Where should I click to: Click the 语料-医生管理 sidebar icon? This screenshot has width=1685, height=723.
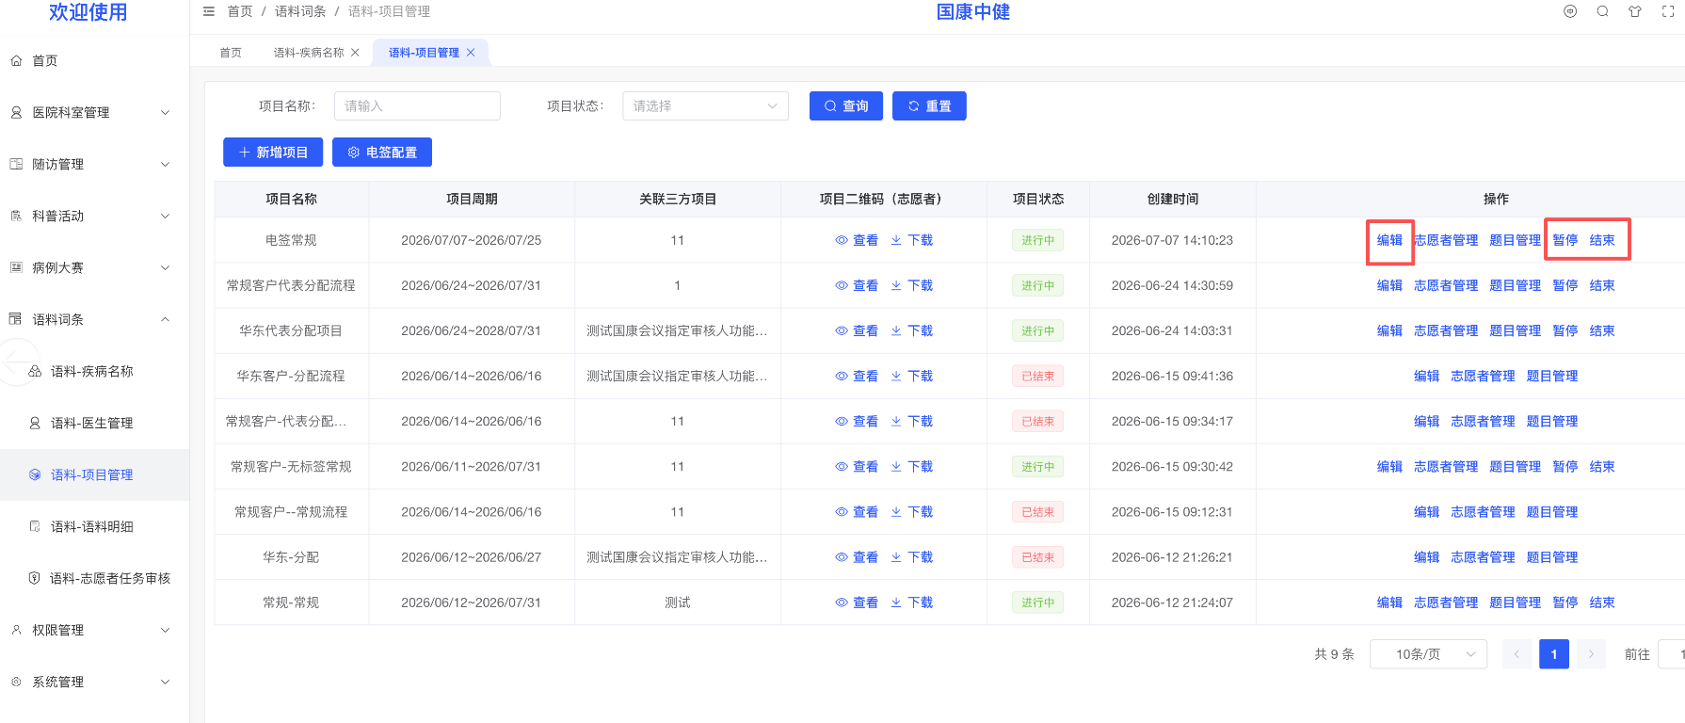[x=35, y=423]
